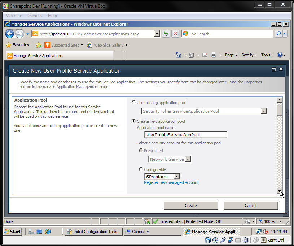Click the Read Mail icon

point(205,55)
